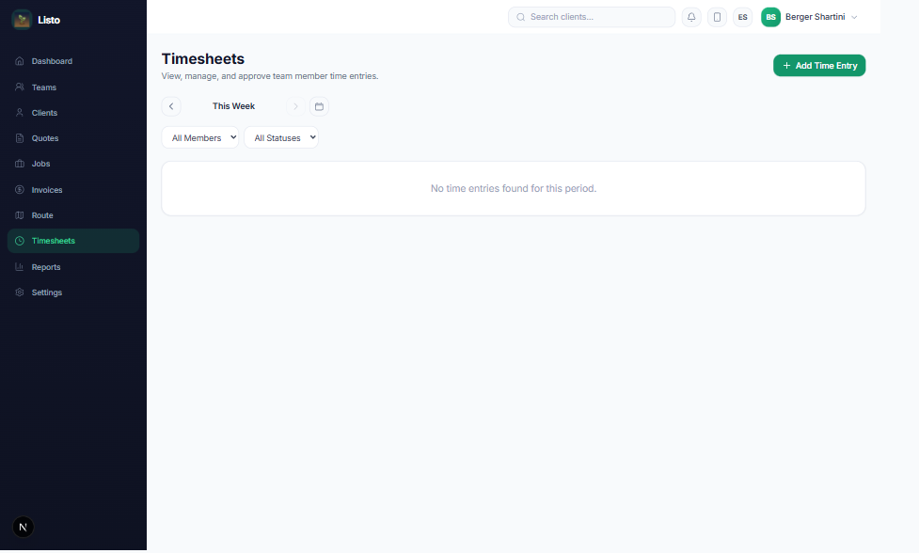This screenshot has width=919, height=553.
Task: Open the All Members filter dropdown
Action: [200, 137]
